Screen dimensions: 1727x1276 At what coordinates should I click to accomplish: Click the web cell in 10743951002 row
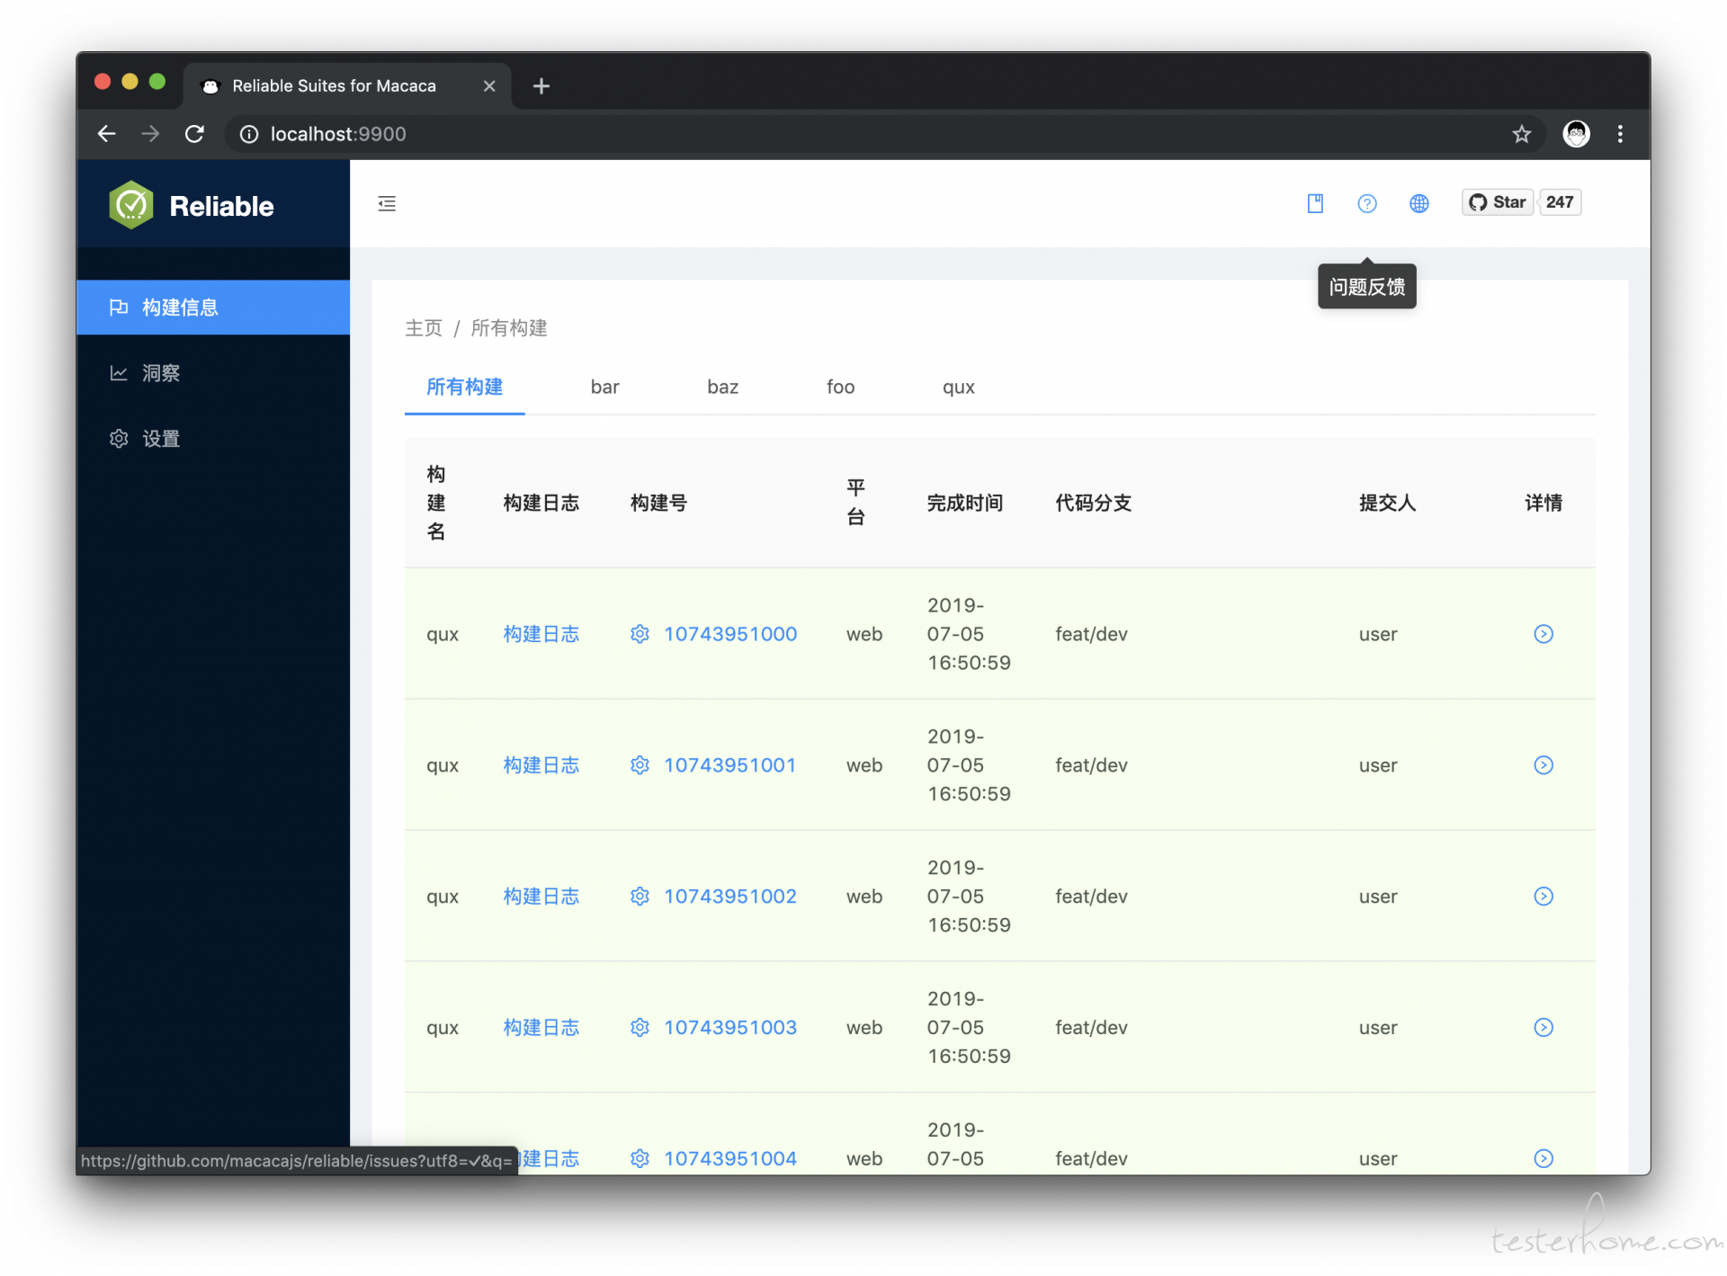tap(863, 897)
